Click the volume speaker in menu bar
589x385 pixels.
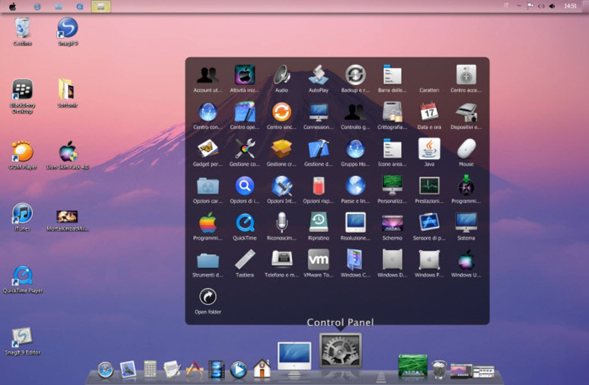coord(552,6)
